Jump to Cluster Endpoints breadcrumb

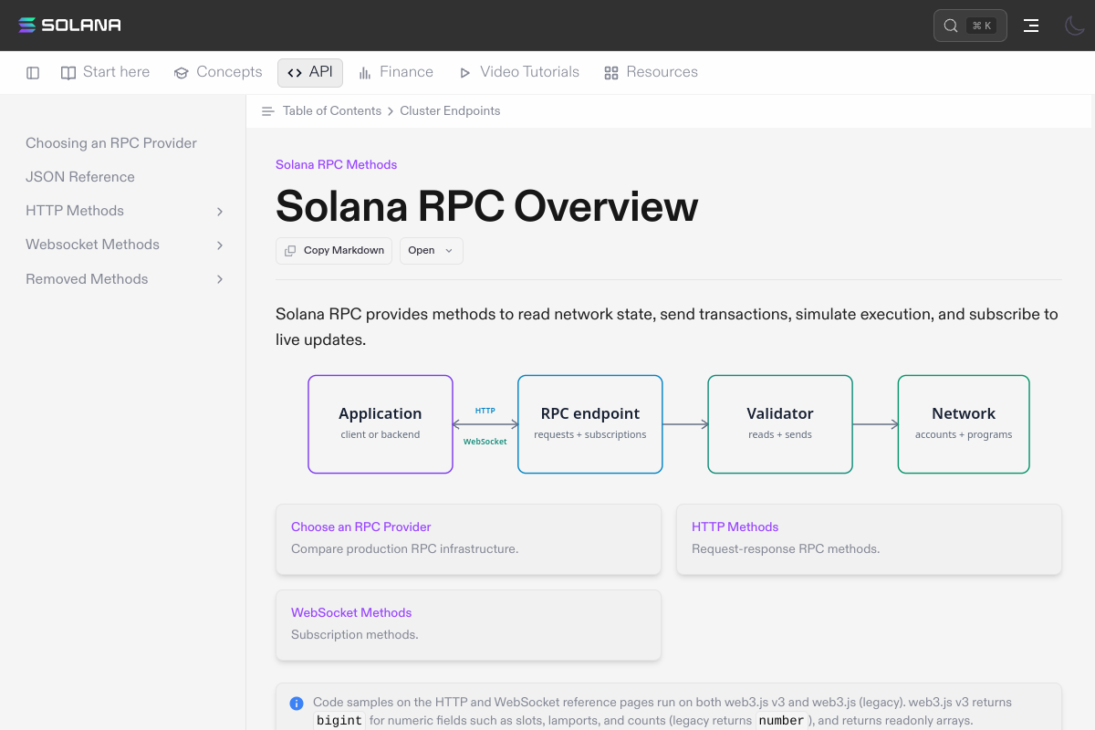pyautogui.click(x=450, y=111)
